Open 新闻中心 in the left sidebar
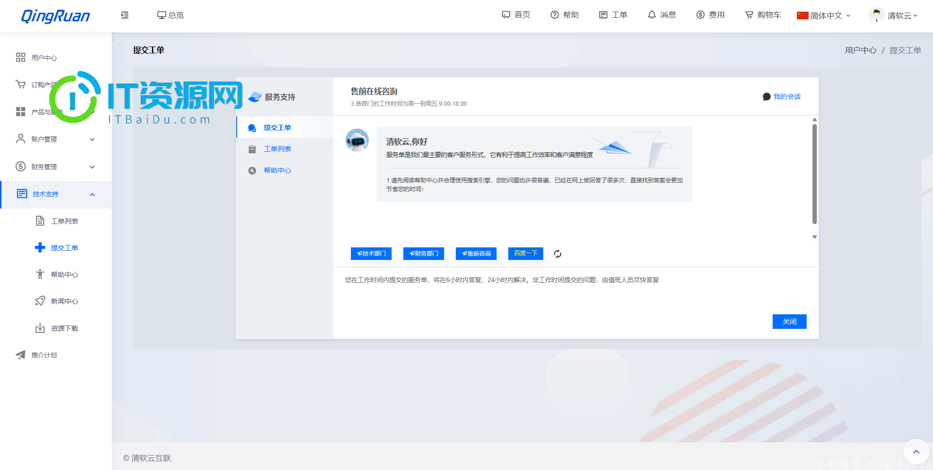 [64, 301]
